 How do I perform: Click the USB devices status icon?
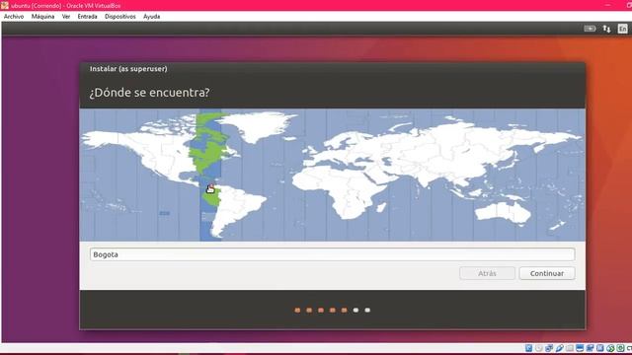560,348
